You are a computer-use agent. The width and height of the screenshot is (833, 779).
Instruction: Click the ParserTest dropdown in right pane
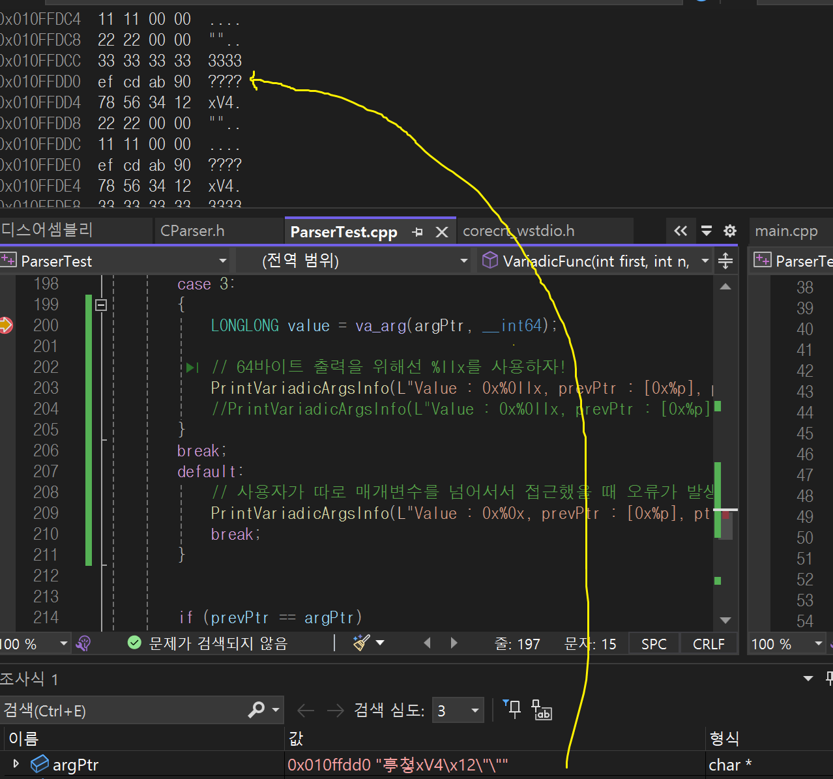[x=793, y=261]
